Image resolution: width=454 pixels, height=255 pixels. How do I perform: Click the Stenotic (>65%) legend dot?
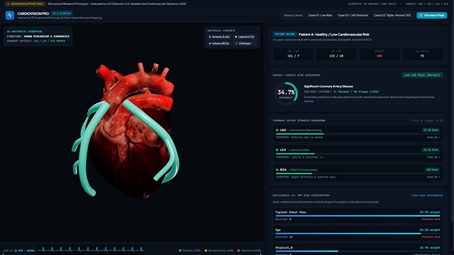tap(239, 250)
